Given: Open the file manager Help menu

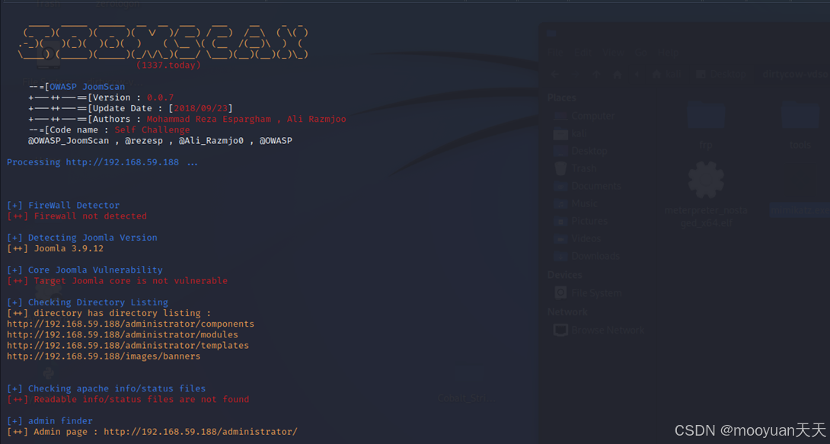Looking at the screenshot, I should tap(668, 53).
